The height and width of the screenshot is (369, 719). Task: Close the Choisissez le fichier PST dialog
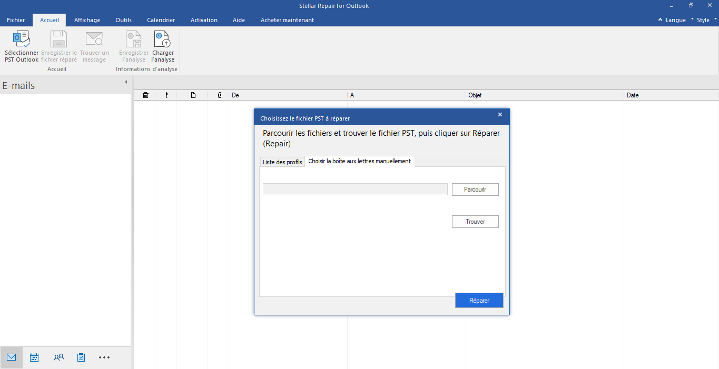click(x=500, y=115)
